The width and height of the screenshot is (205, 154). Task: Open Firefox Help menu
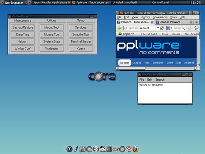(x=182, y=17)
